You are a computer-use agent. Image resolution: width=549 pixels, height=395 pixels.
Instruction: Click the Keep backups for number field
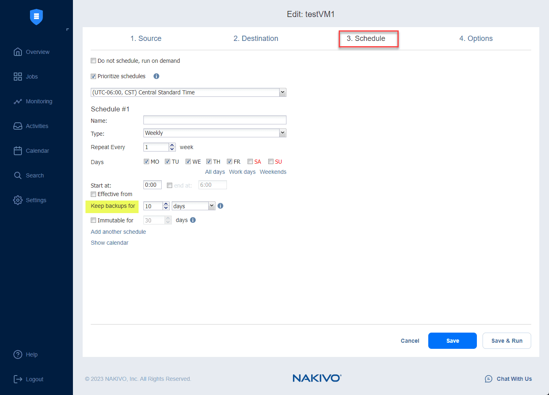(x=153, y=206)
